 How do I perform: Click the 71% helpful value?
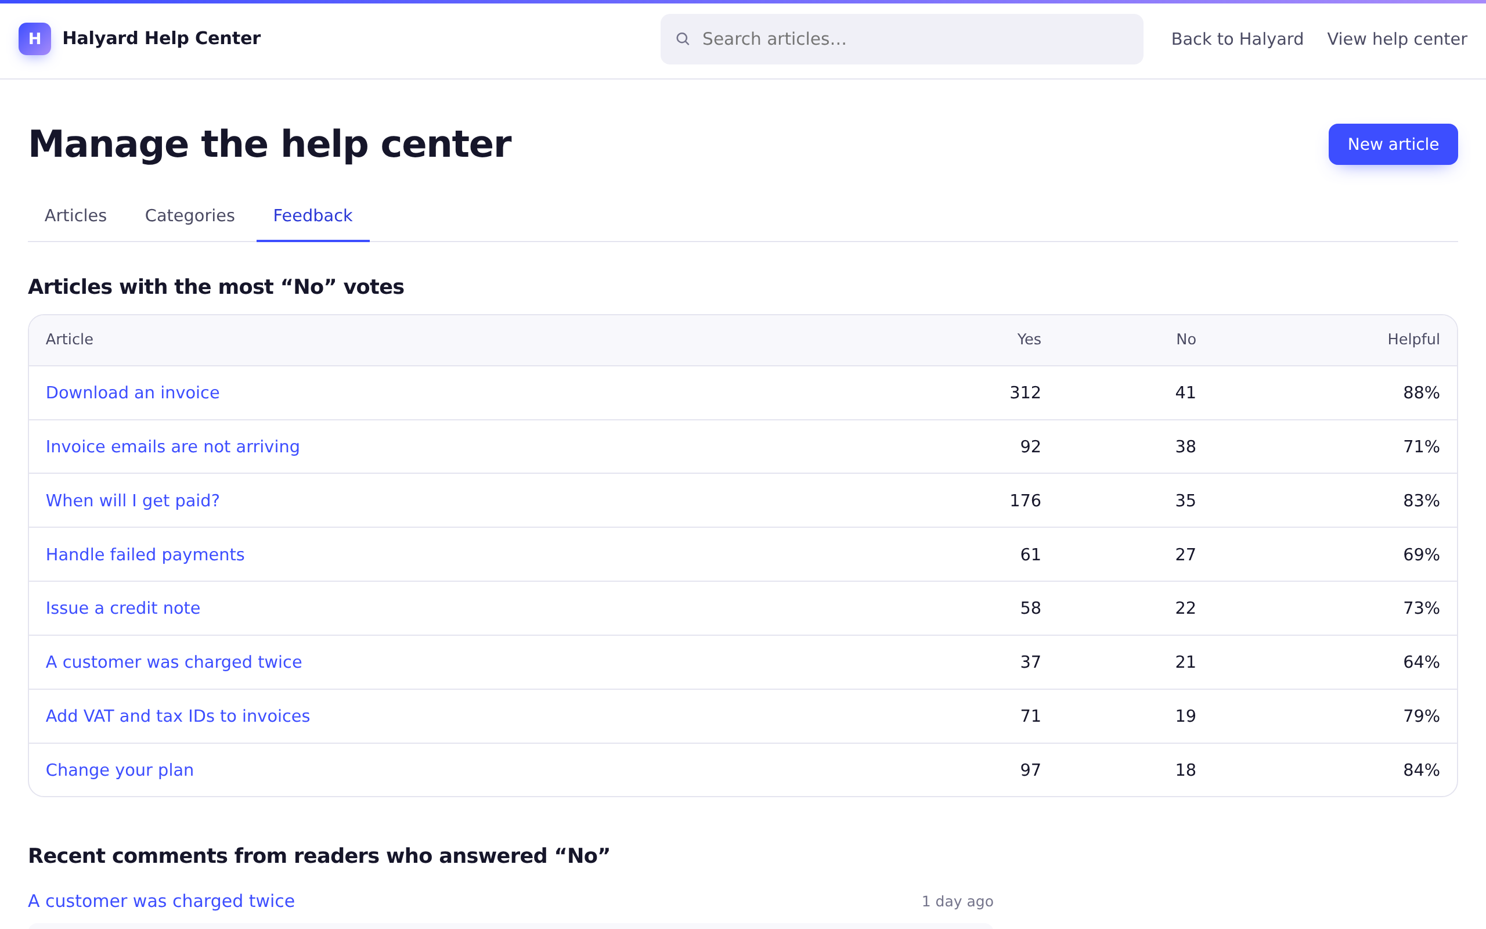point(1421,447)
